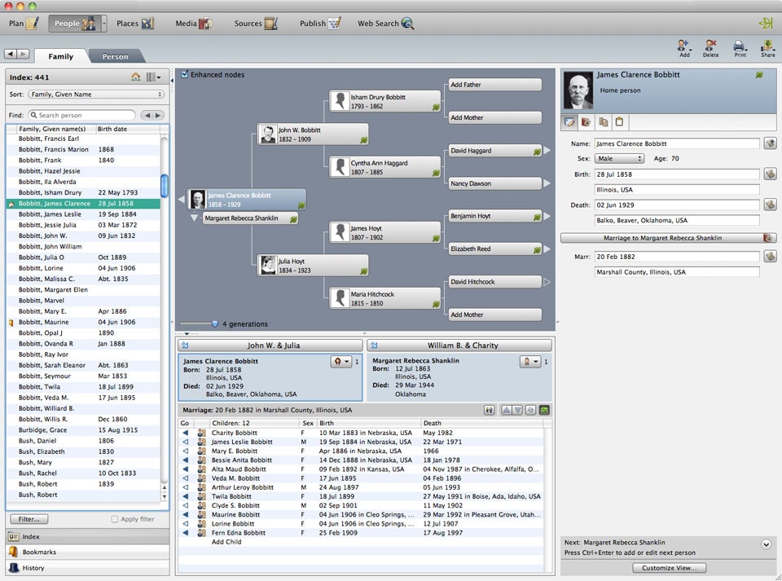782x581 pixels.
Task: Click the Web Search globe icon
Action: (407, 24)
